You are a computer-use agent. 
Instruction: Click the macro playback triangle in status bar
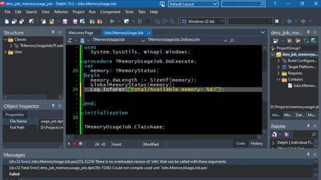[x=69, y=144]
